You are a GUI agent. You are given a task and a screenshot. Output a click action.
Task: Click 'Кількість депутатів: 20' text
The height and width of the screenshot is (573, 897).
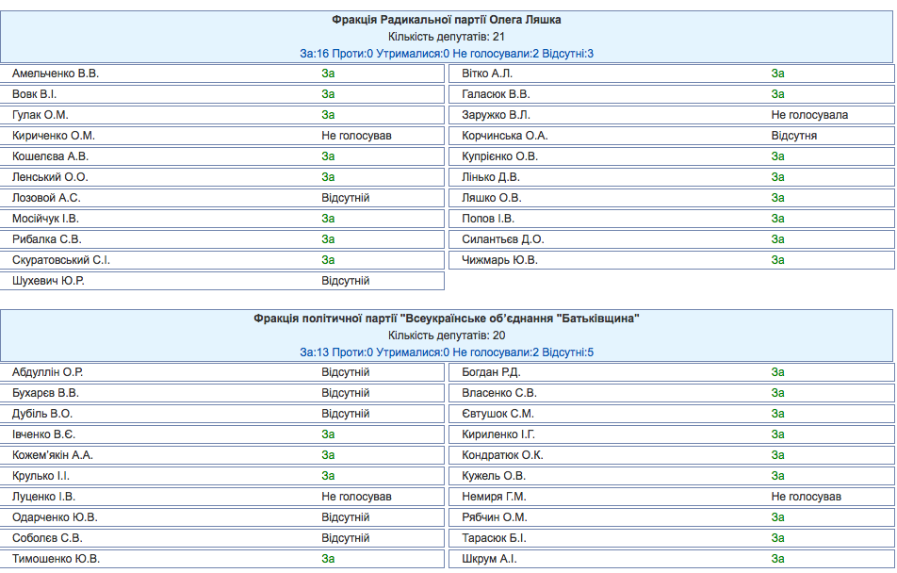pyautogui.click(x=447, y=336)
